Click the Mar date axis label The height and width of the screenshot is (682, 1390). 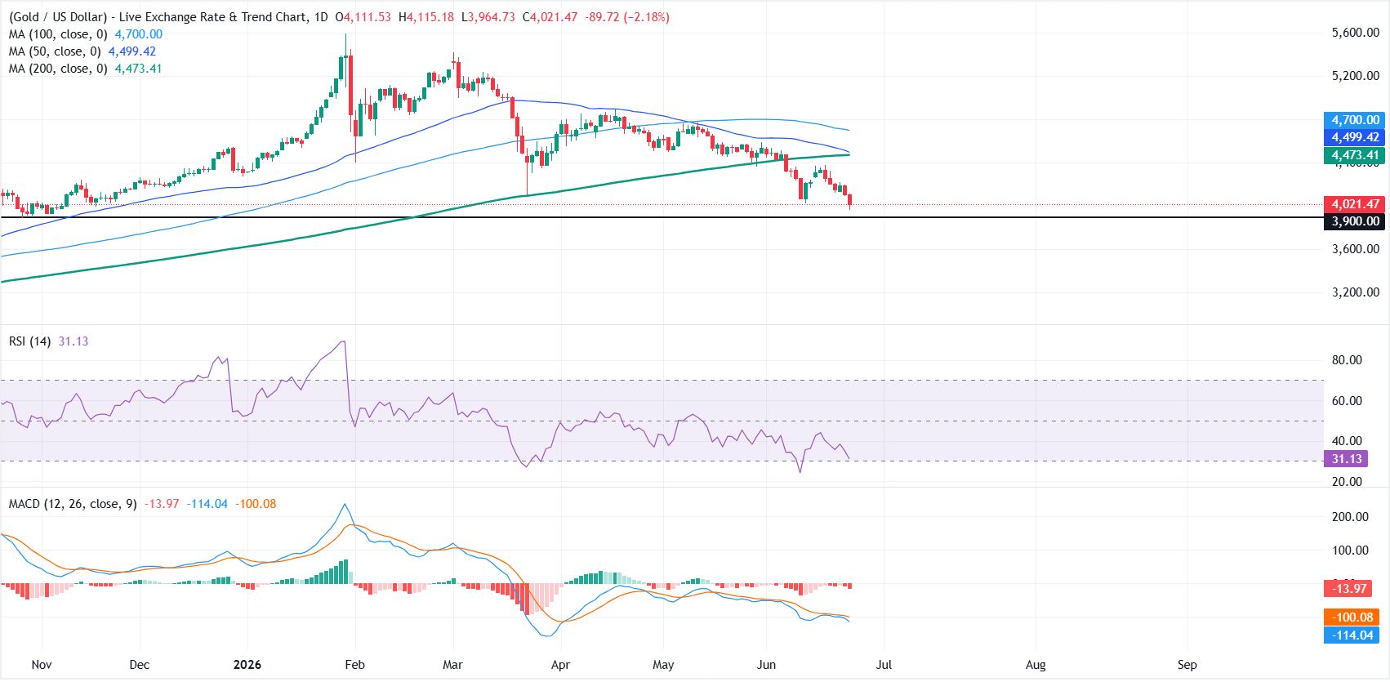pos(452,665)
